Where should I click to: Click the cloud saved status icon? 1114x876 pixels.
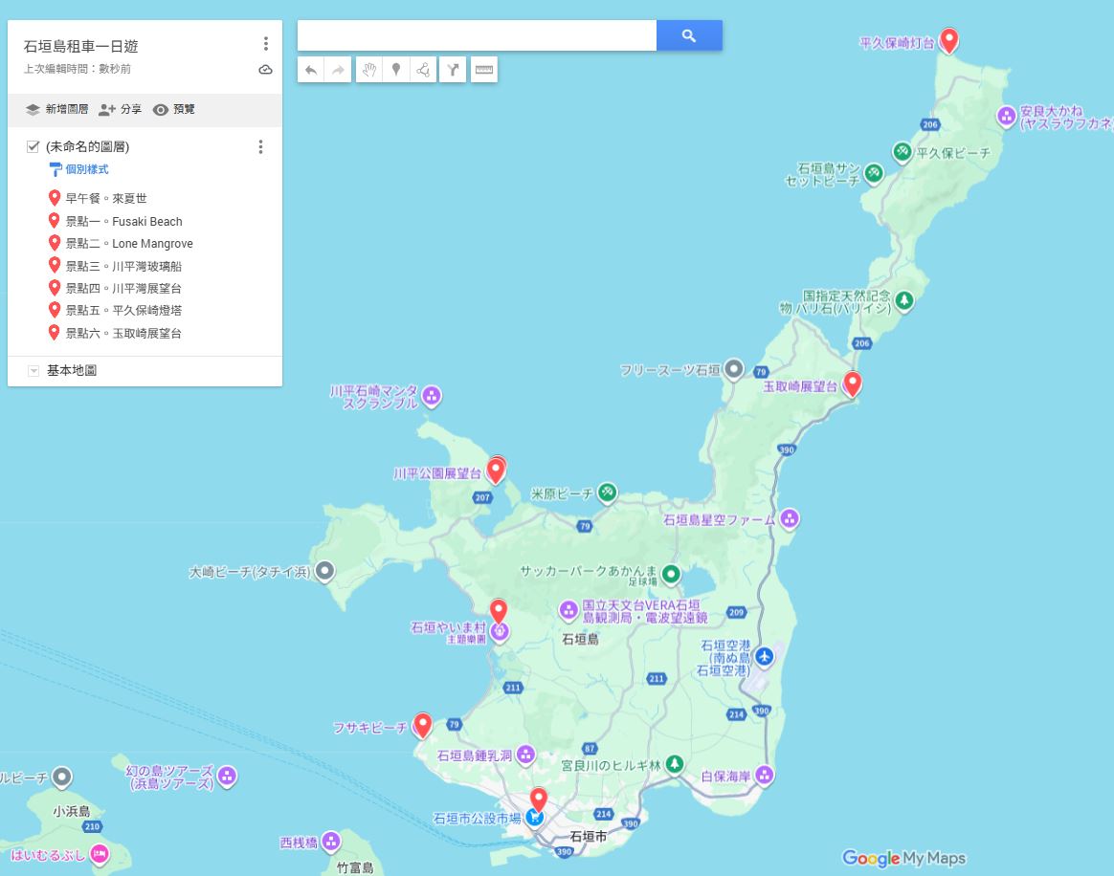pyautogui.click(x=266, y=70)
